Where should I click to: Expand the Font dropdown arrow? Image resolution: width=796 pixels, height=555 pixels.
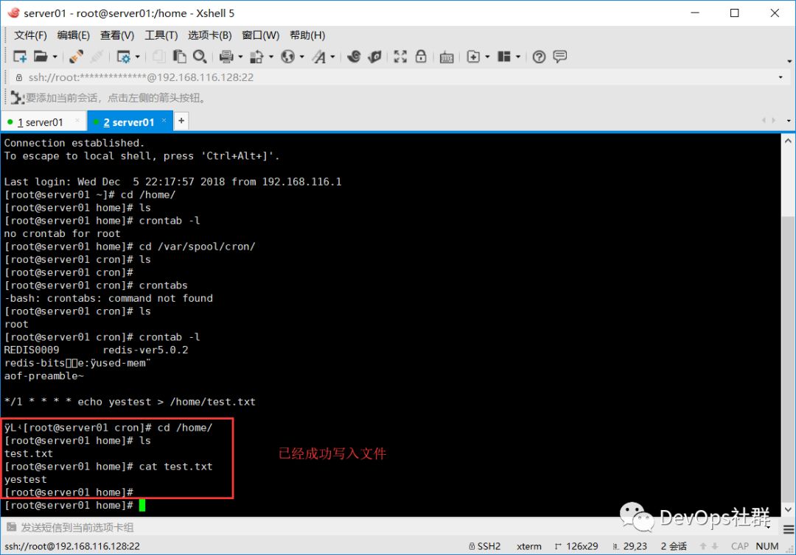[332, 57]
